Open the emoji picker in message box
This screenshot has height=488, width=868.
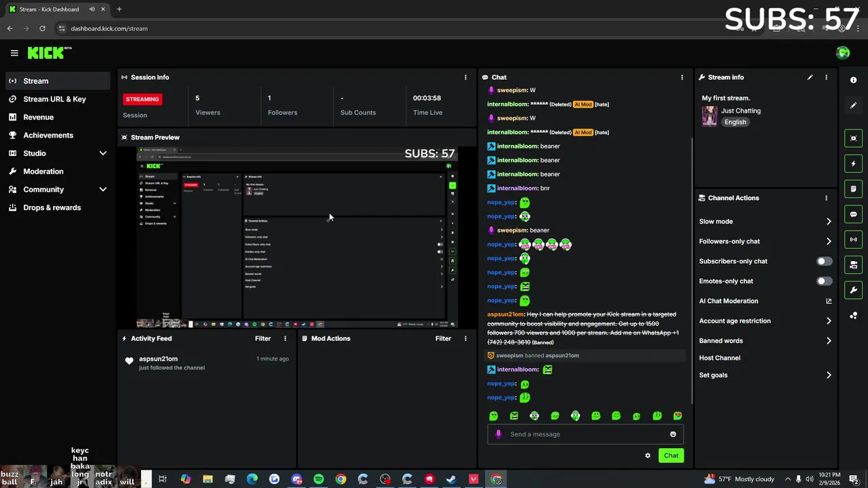pyautogui.click(x=673, y=434)
